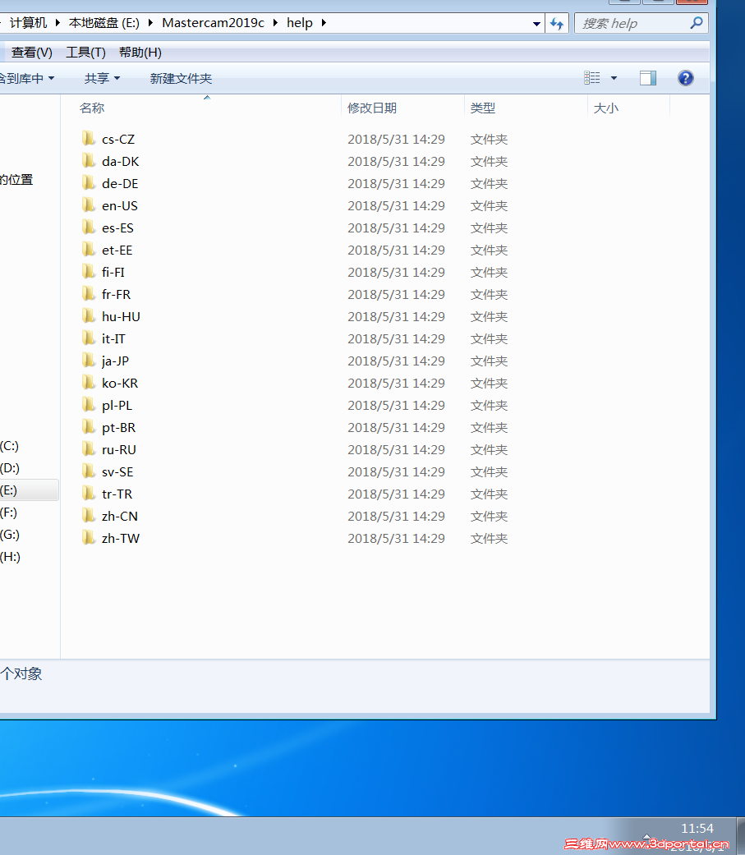Open the cs-CZ folder icon
The image size is (745, 855).
[89, 139]
